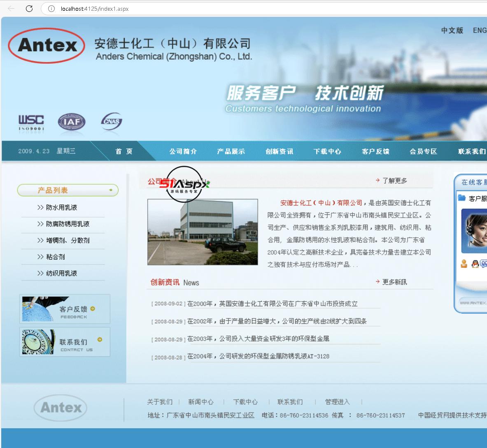Viewport: 487px width, 448px height.
Task: Click the yellow arrow icon beside 客户反馈
Action: pyautogui.click(x=93, y=309)
